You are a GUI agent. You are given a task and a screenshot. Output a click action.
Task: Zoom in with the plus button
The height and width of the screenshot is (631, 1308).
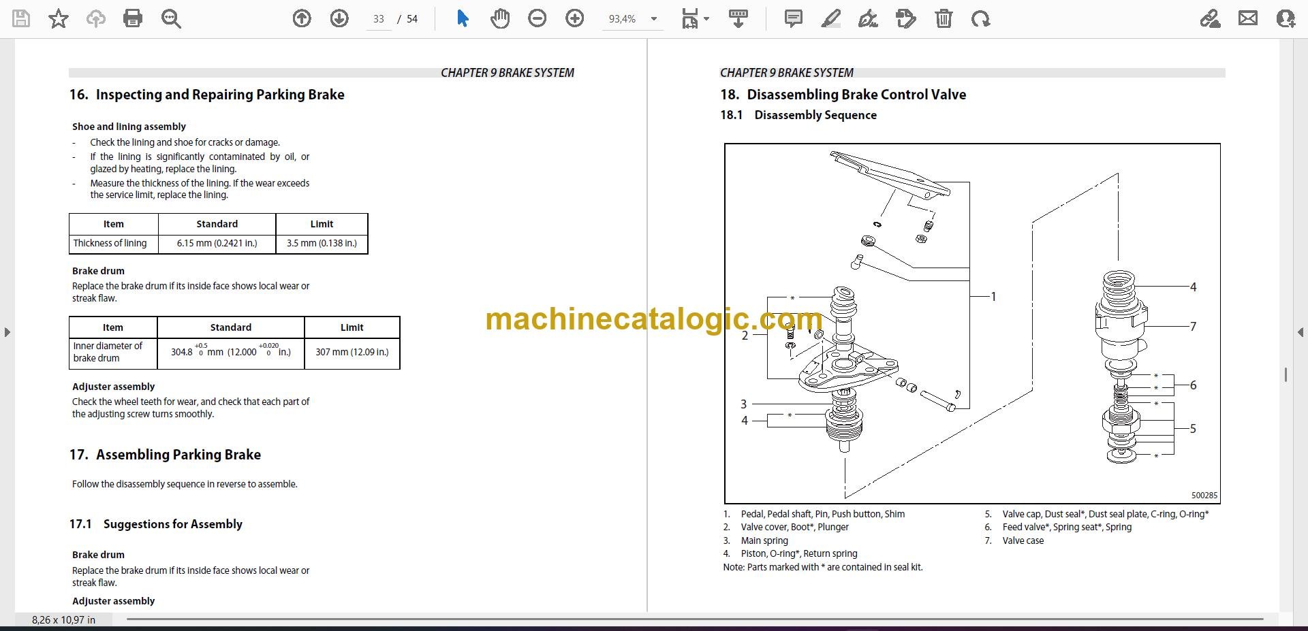(x=575, y=18)
